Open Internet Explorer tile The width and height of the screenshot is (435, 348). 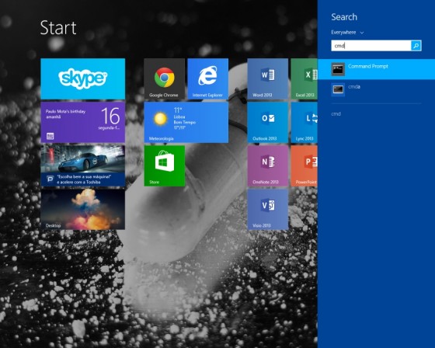click(208, 78)
